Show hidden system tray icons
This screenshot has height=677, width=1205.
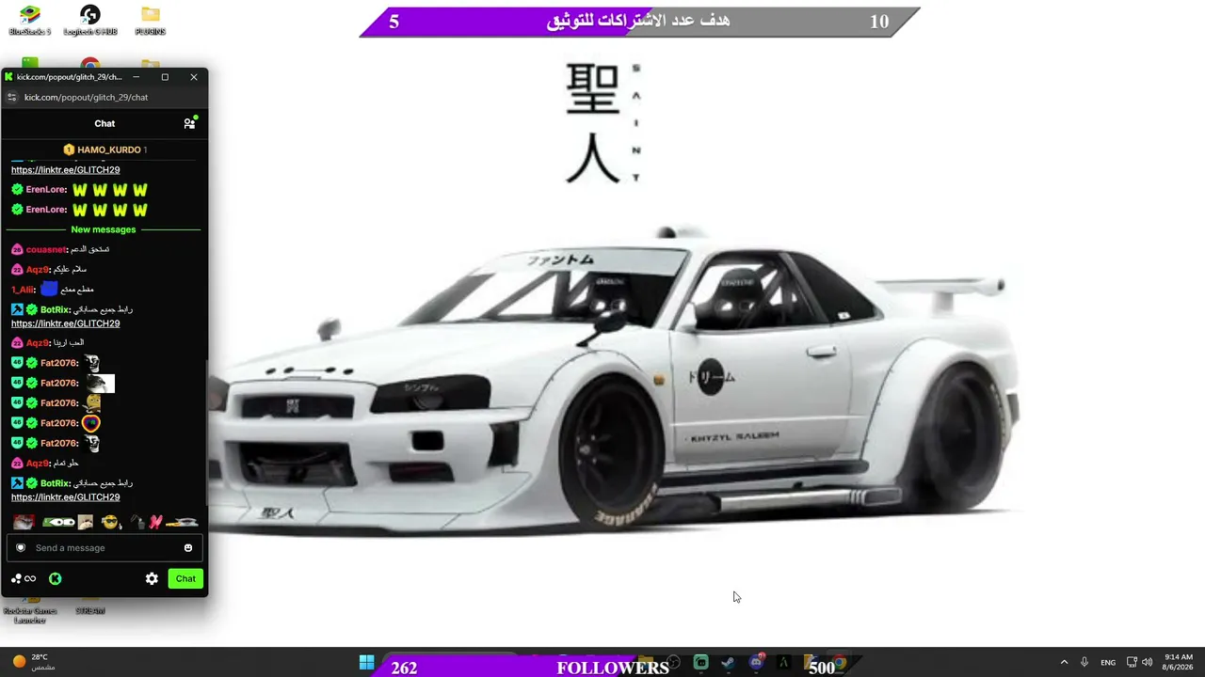[x=1064, y=663]
